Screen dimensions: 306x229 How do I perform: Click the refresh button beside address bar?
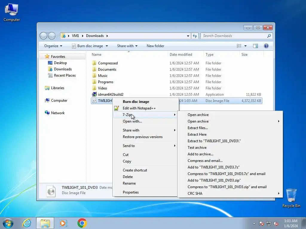(195, 36)
